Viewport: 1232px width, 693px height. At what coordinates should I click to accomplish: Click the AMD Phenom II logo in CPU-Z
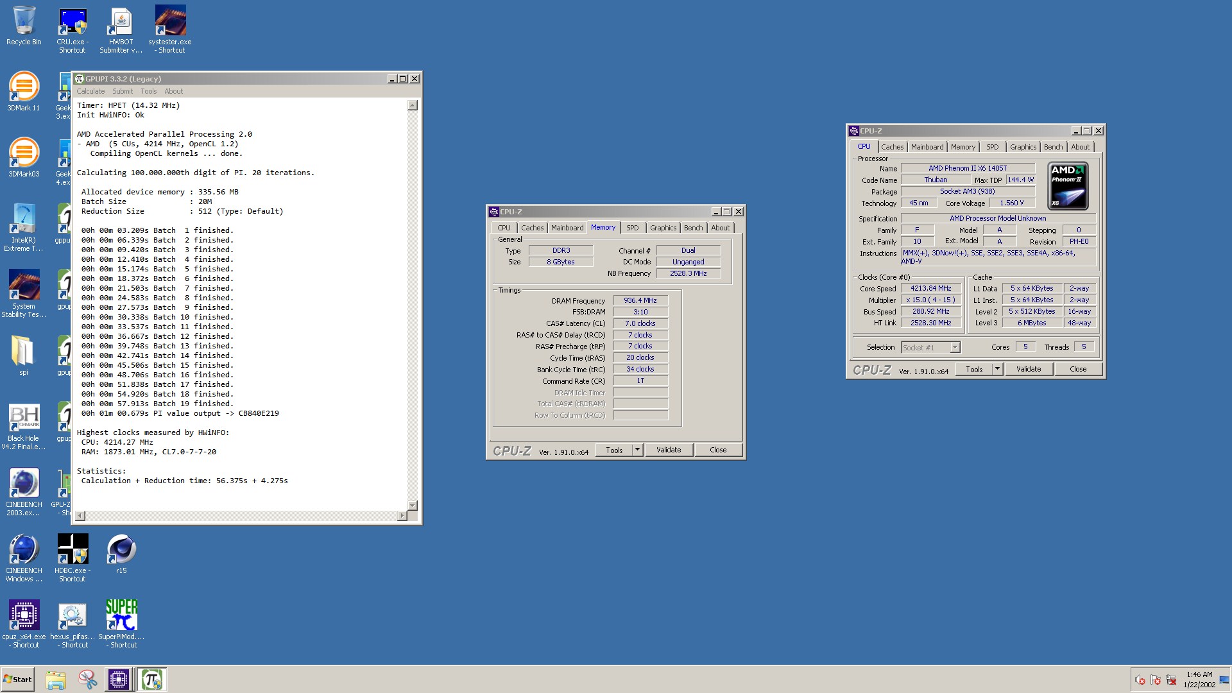1068,186
